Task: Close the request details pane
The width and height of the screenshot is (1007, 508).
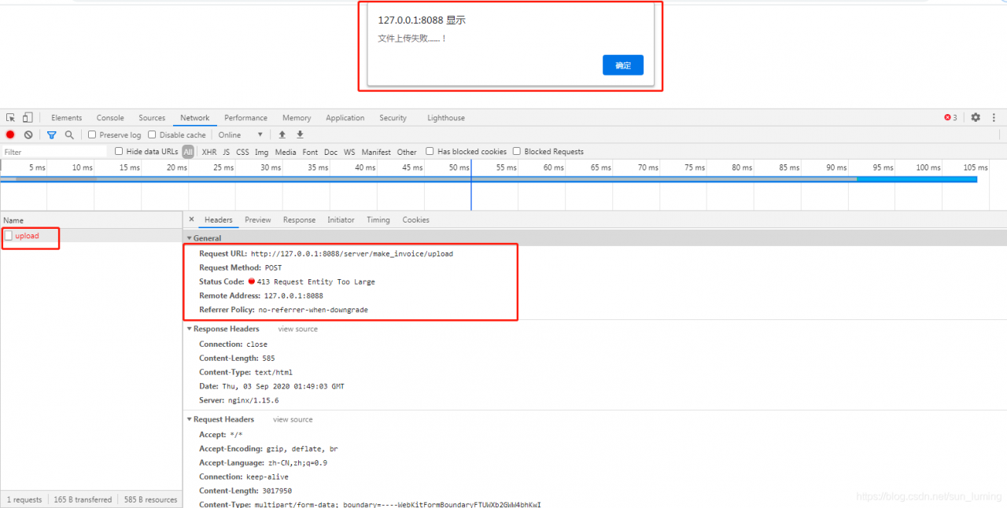Action: 191,220
